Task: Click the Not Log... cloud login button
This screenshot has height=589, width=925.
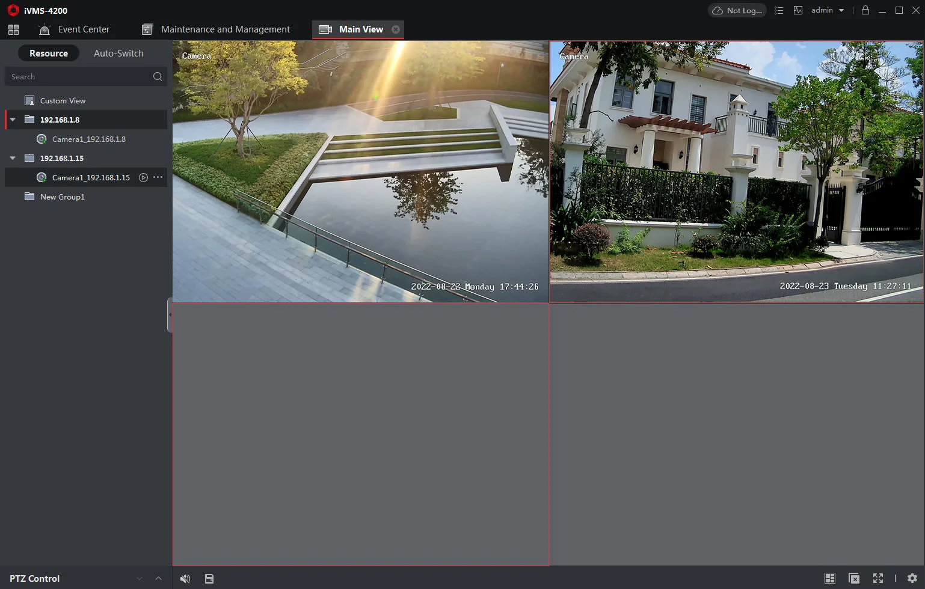Action: click(x=736, y=10)
